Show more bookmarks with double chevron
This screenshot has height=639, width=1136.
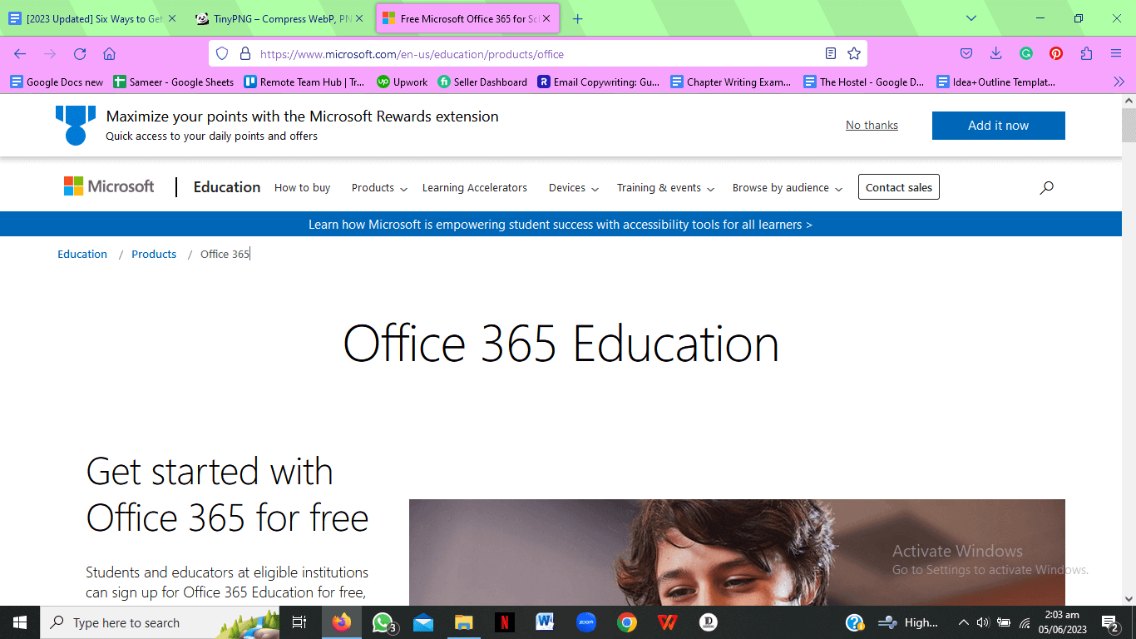click(1119, 82)
